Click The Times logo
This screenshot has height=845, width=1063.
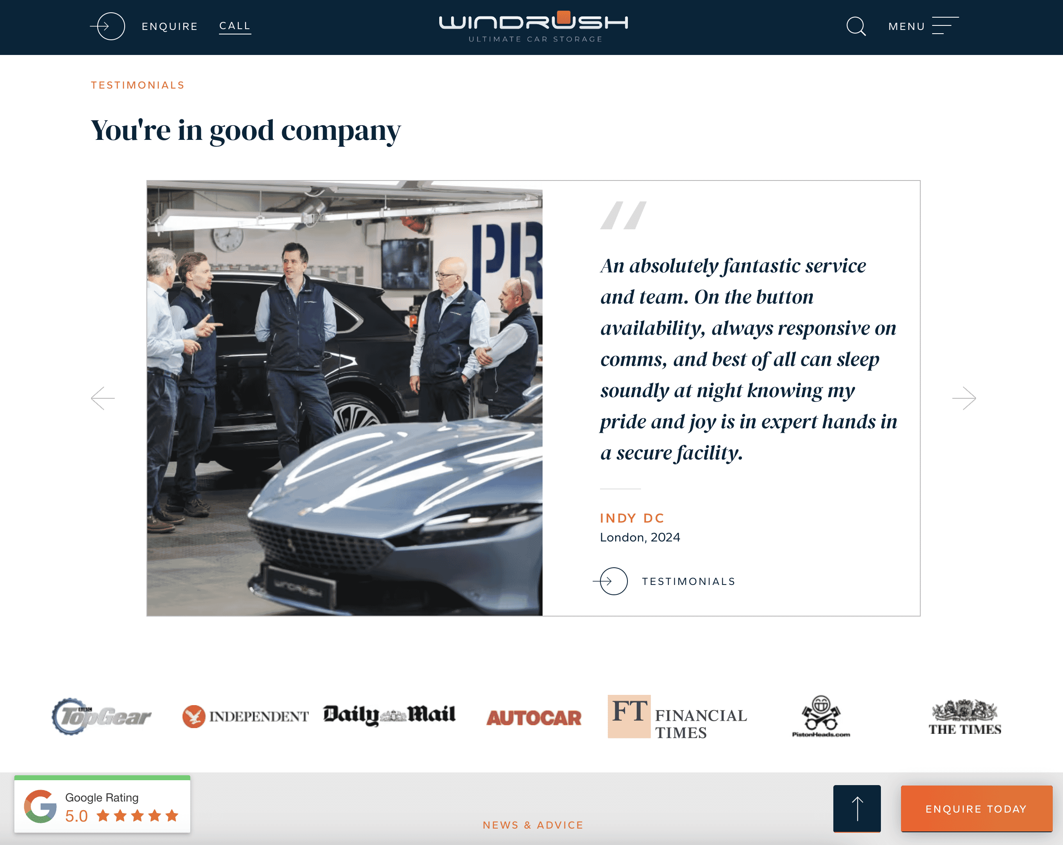point(965,717)
